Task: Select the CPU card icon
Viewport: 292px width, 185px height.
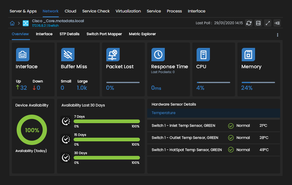Action: (203, 55)
